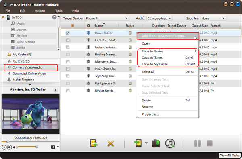This screenshot has width=242, height=159.
Task: Open the Tools menu
Action: (58, 11)
